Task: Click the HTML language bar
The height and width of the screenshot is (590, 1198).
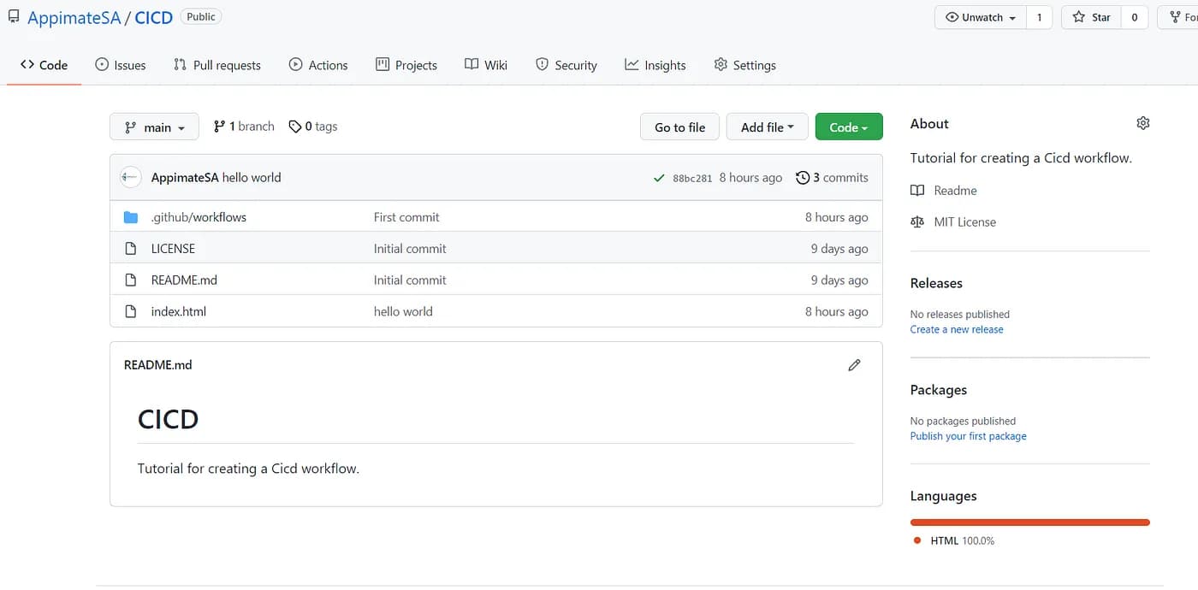Action: point(1029,522)
